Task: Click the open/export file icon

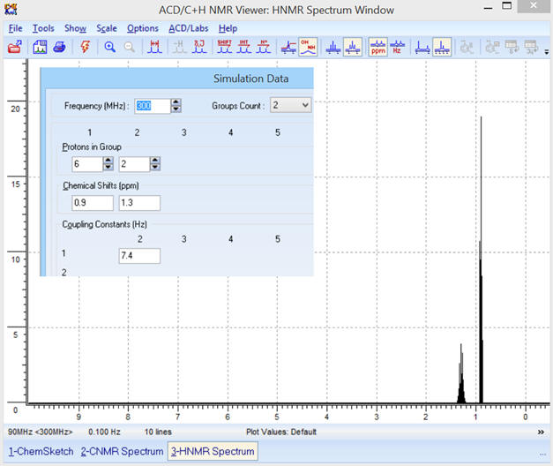Action: click(x=14, y=47)
